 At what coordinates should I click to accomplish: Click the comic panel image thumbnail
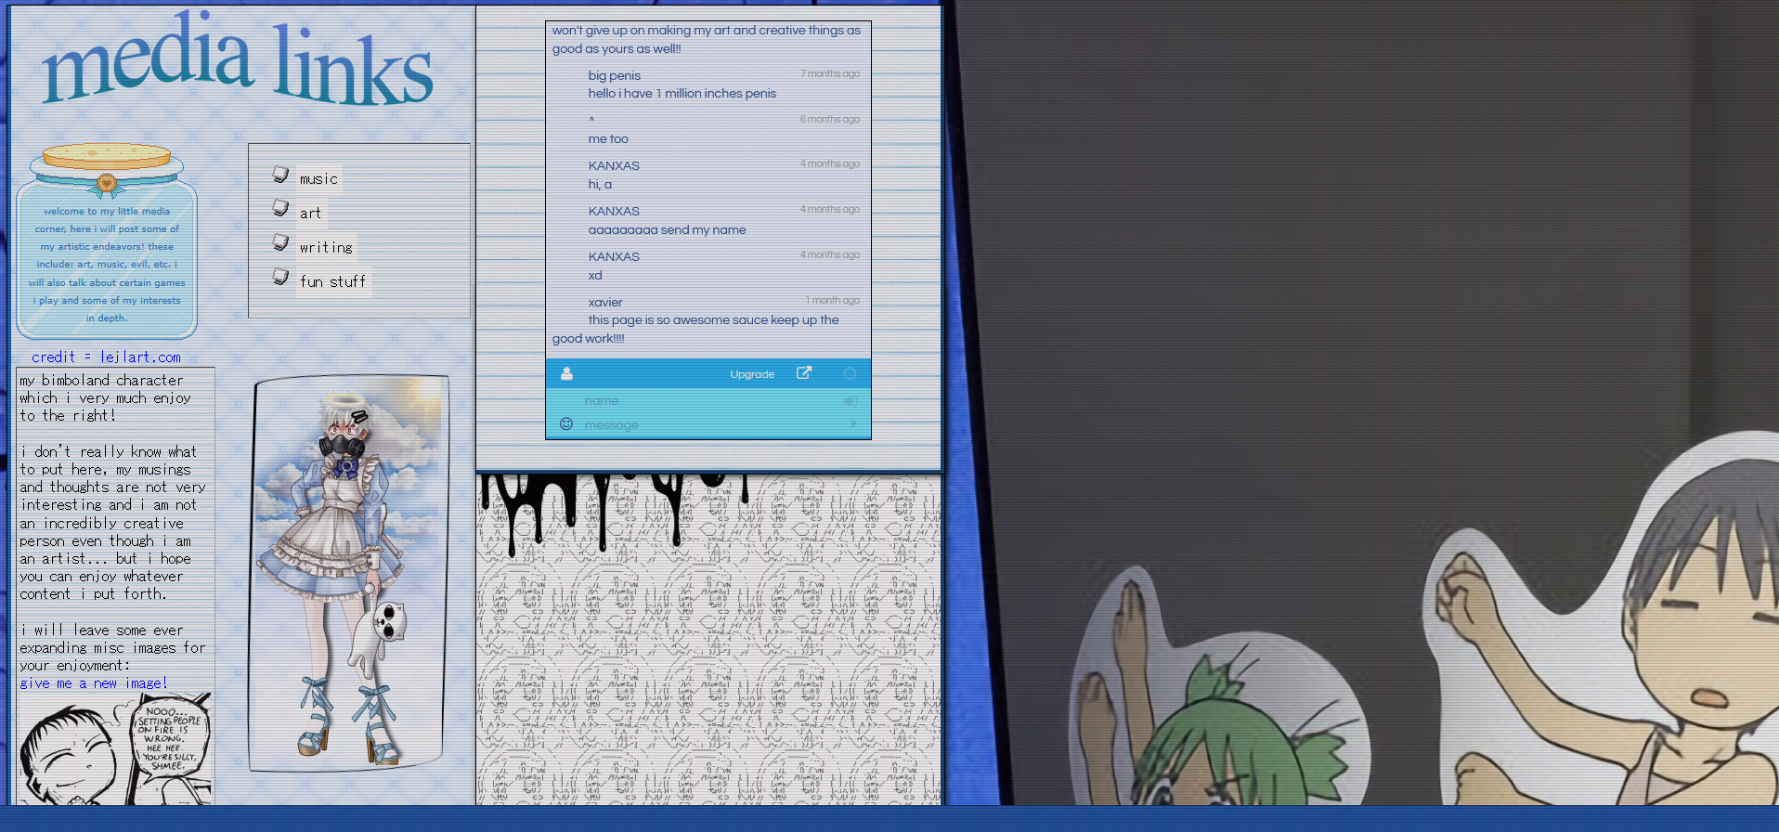coord(116,748)
